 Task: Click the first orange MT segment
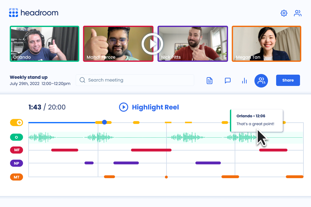point(110,177)
